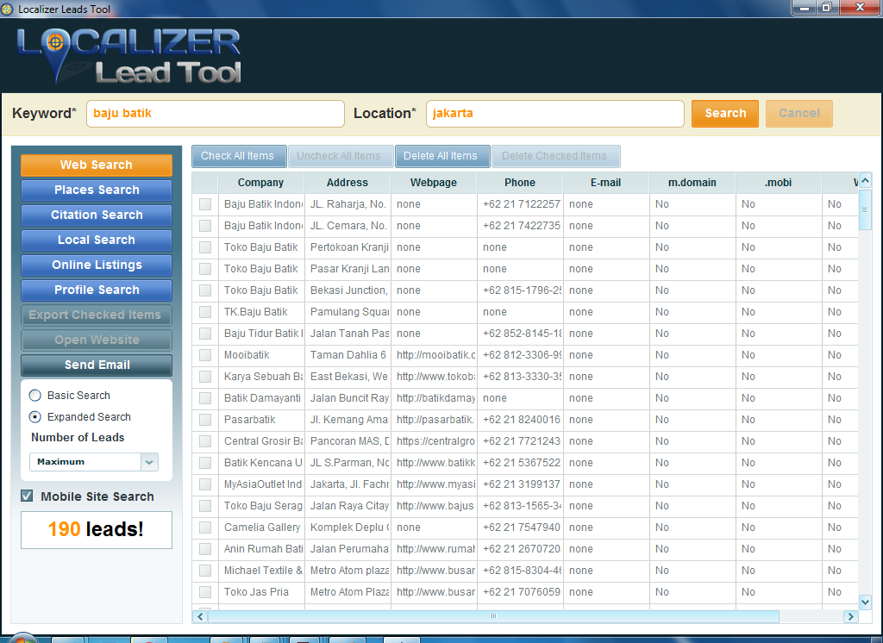Switch to Places Search mode
This screenshot has width=883, height=643.
97,190
